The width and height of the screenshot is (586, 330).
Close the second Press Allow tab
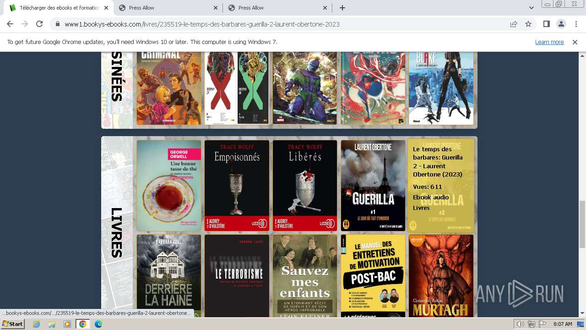pos(325,8)
